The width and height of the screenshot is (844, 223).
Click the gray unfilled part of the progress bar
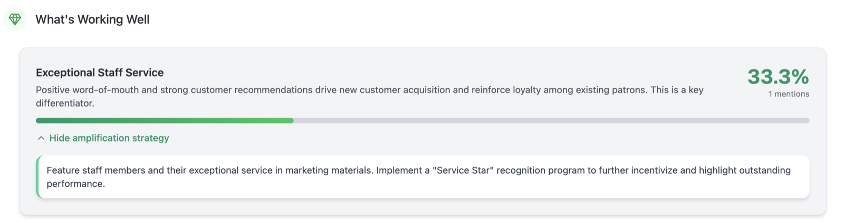(551, 120)
